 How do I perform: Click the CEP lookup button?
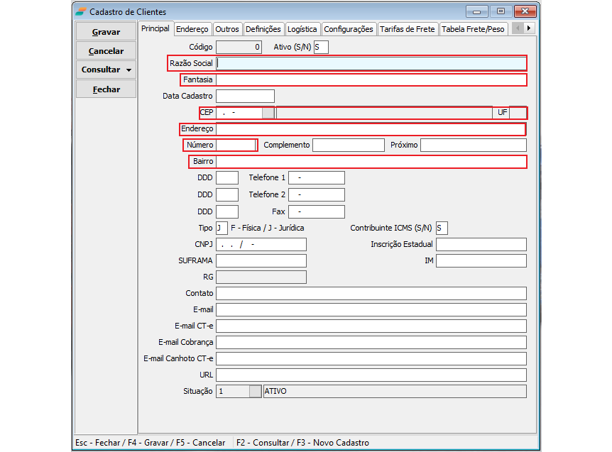pos(268,113)
